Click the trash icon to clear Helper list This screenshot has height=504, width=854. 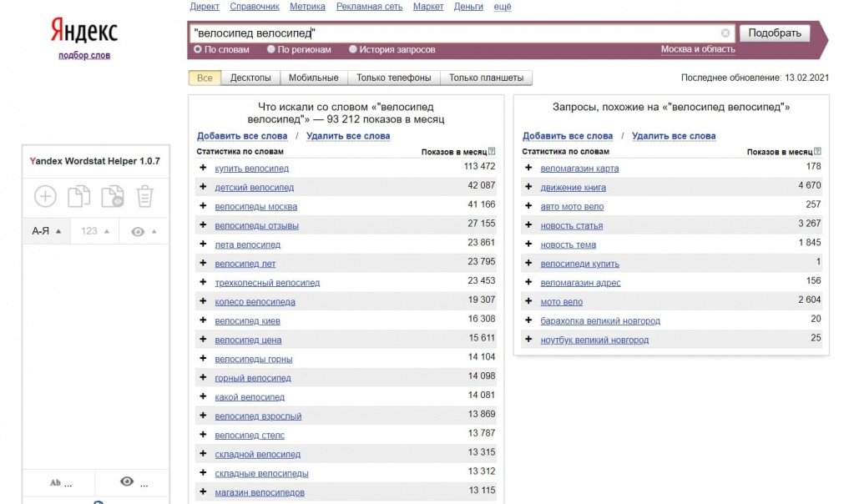tap(145, 196)
